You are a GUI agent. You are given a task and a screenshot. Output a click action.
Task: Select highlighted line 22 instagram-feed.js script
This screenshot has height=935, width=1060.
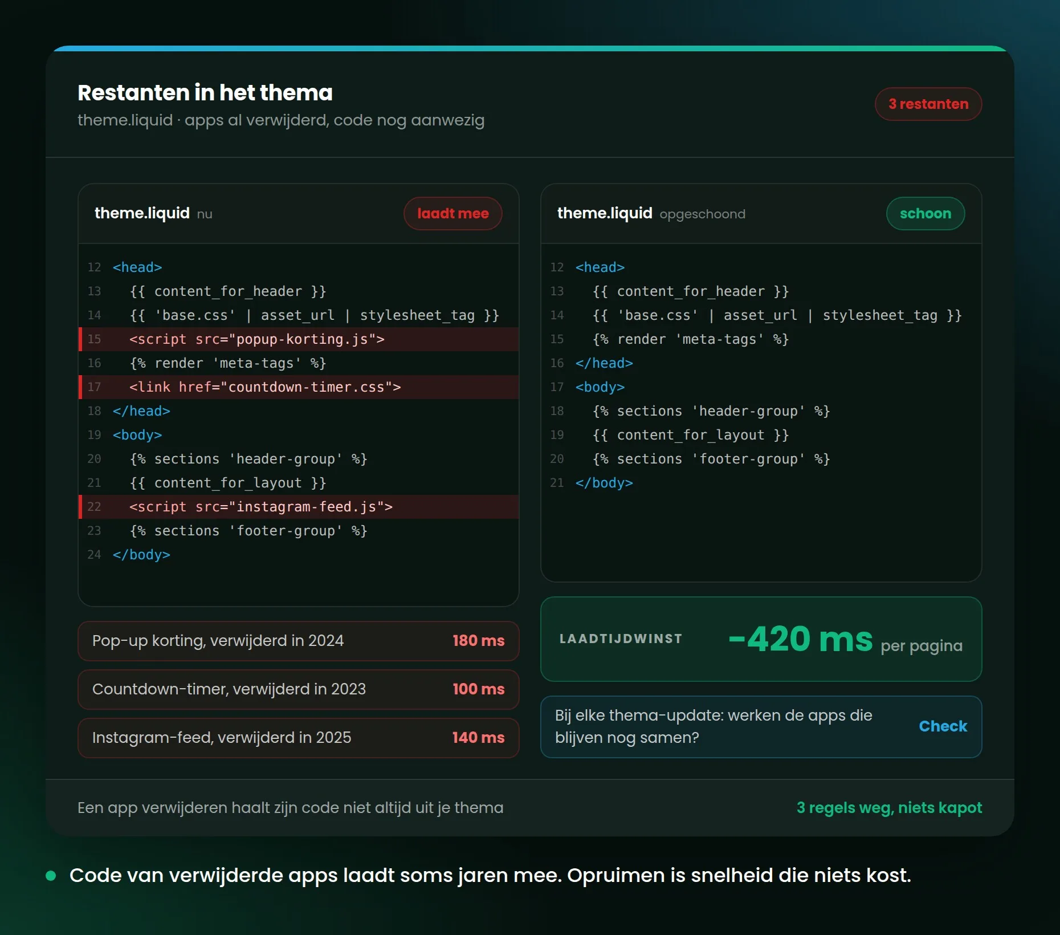[299, 507]
